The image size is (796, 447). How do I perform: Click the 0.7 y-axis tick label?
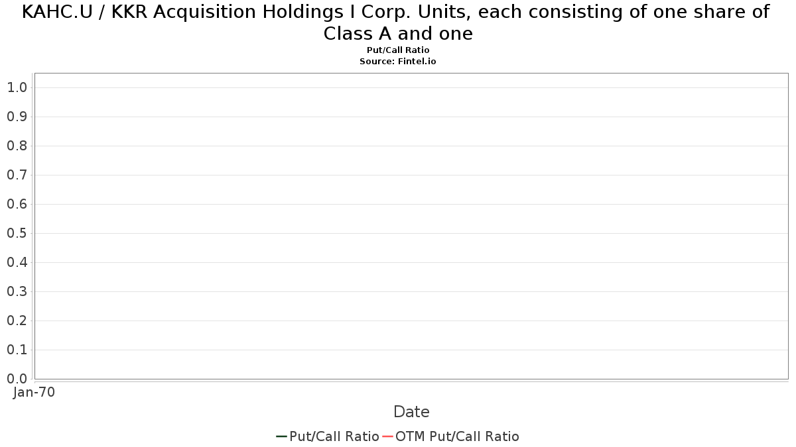[x=17, y=175]
